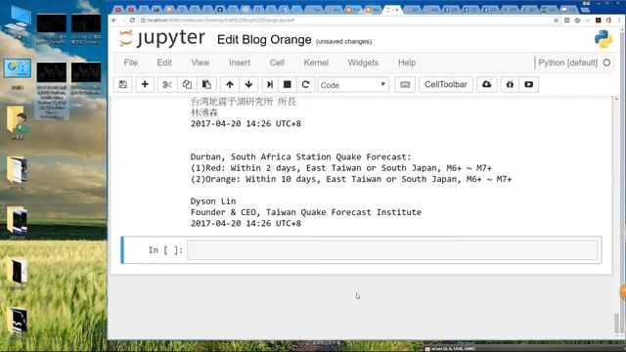Paste cells below with the clipboard icon

pyautogui.click(x=206, y=85)
